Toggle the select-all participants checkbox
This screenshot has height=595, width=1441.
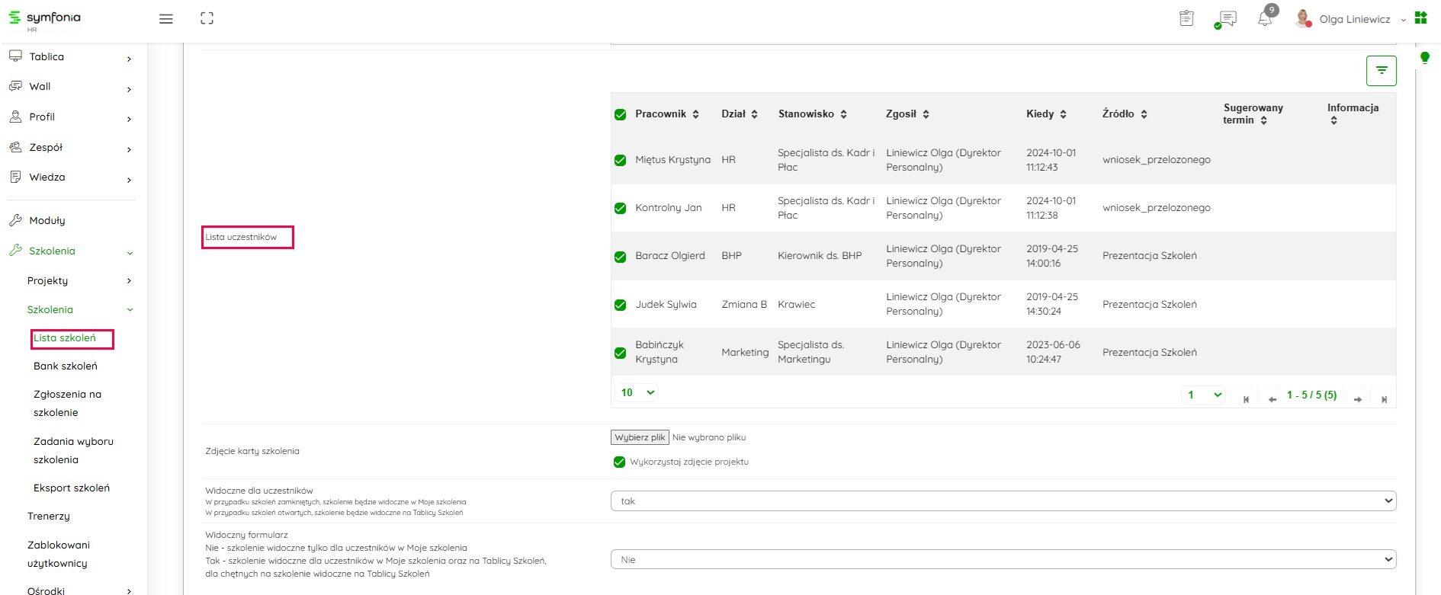click(x=621, y=114)
